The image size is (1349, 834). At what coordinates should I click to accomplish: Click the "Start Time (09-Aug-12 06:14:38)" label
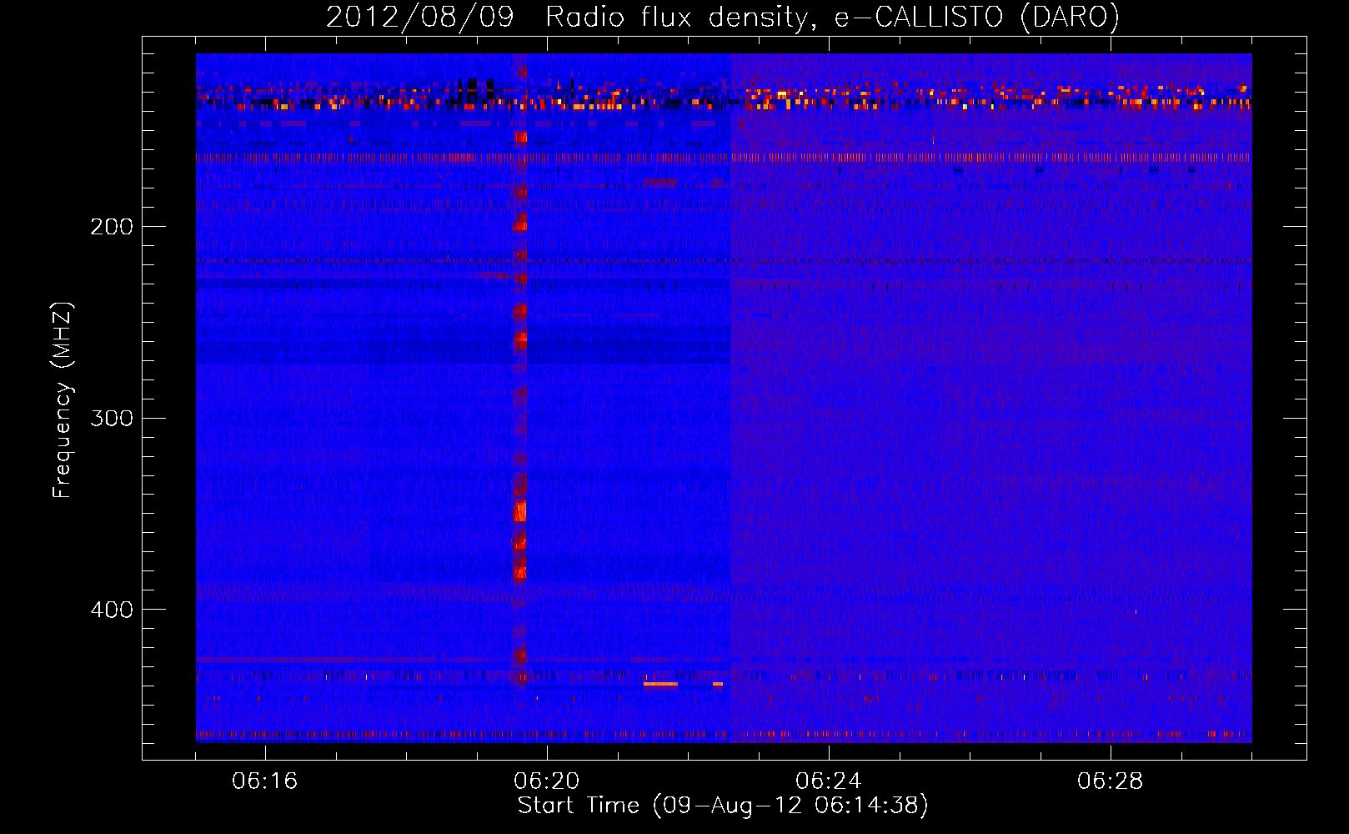point(723,806)
